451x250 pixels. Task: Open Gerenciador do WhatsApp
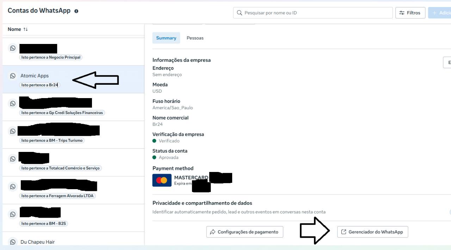coord(372,232)
